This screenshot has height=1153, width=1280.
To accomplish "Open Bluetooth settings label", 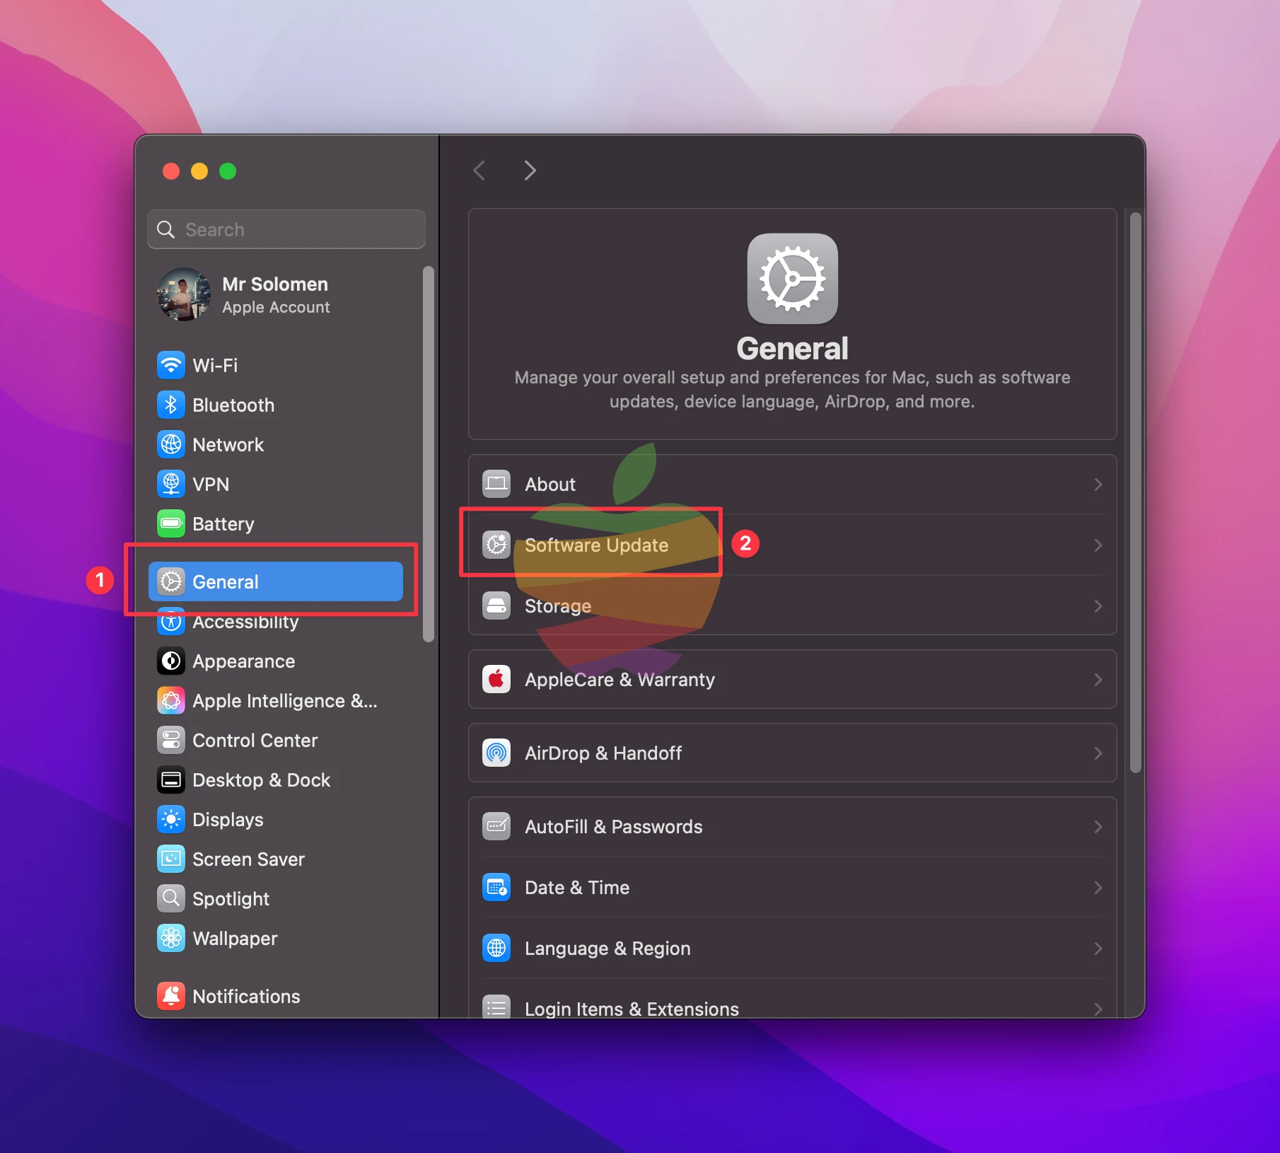I will (x=233, y=405).
